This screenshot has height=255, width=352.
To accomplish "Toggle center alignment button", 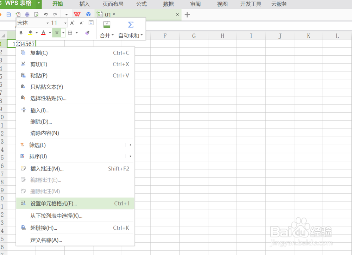I will [x=57, y=33].
